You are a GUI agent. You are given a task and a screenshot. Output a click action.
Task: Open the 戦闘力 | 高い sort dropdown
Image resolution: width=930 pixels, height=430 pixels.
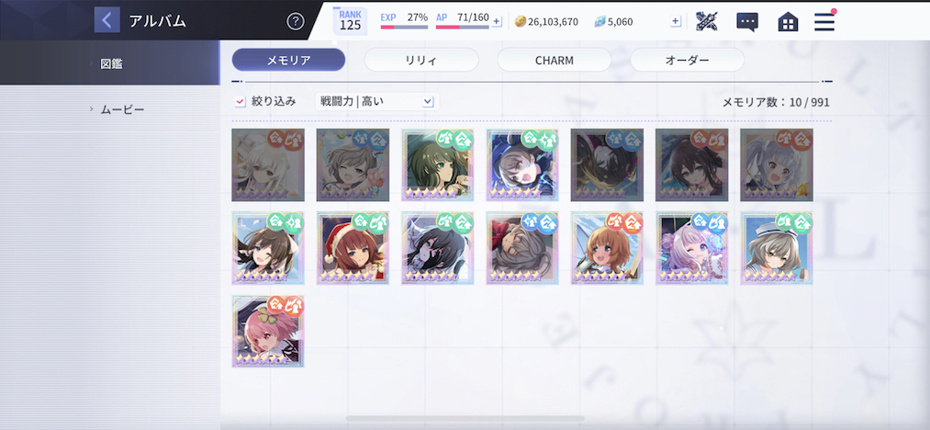tap(377, 102)
